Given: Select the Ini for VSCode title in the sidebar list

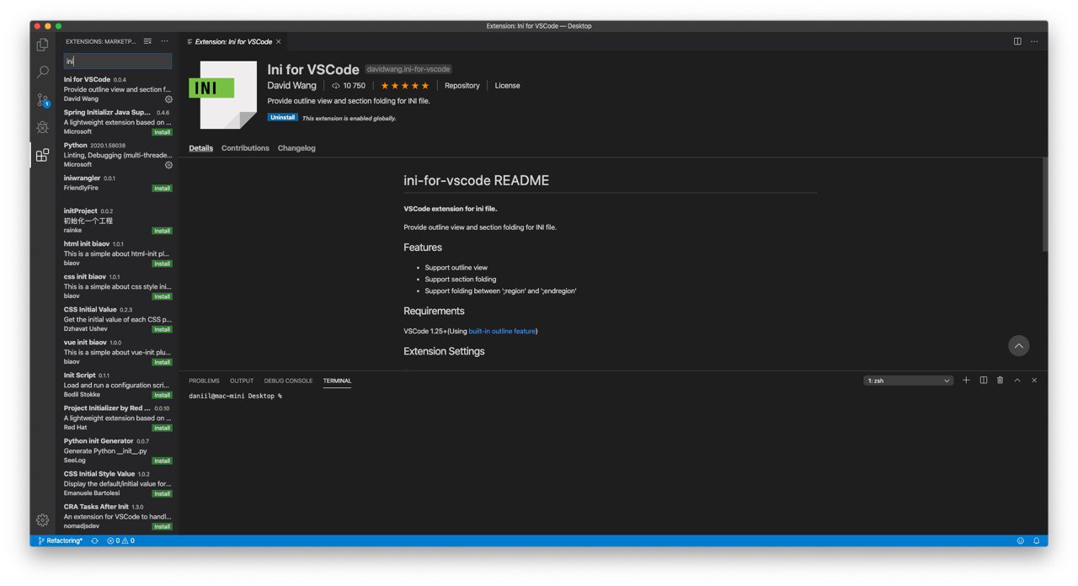Looking at the screenshot, I should tap(88, 79).
